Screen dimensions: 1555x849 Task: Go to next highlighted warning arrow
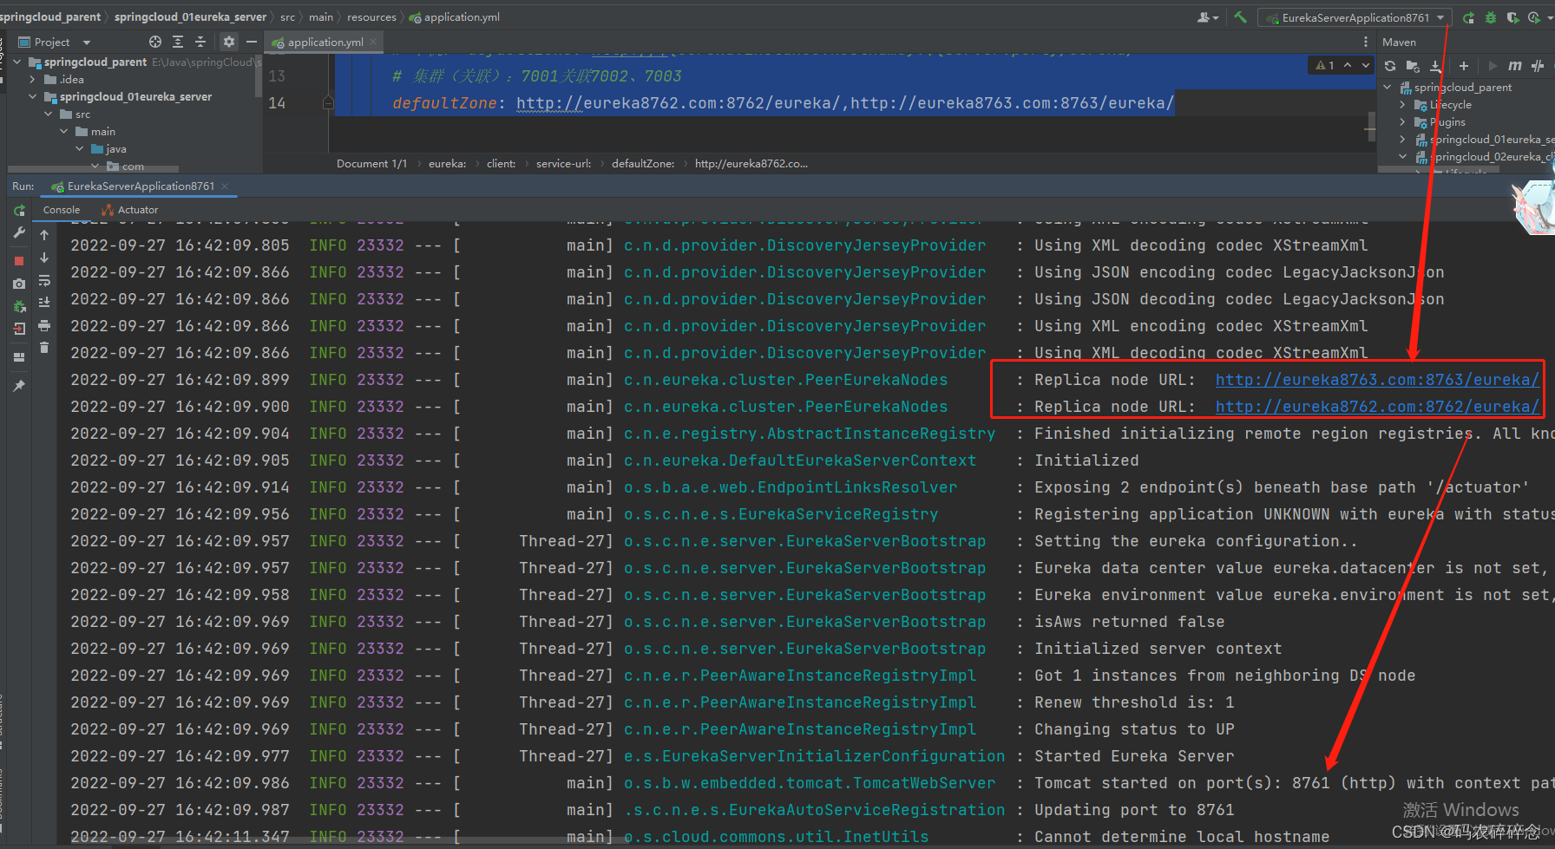click(1365, 66)
